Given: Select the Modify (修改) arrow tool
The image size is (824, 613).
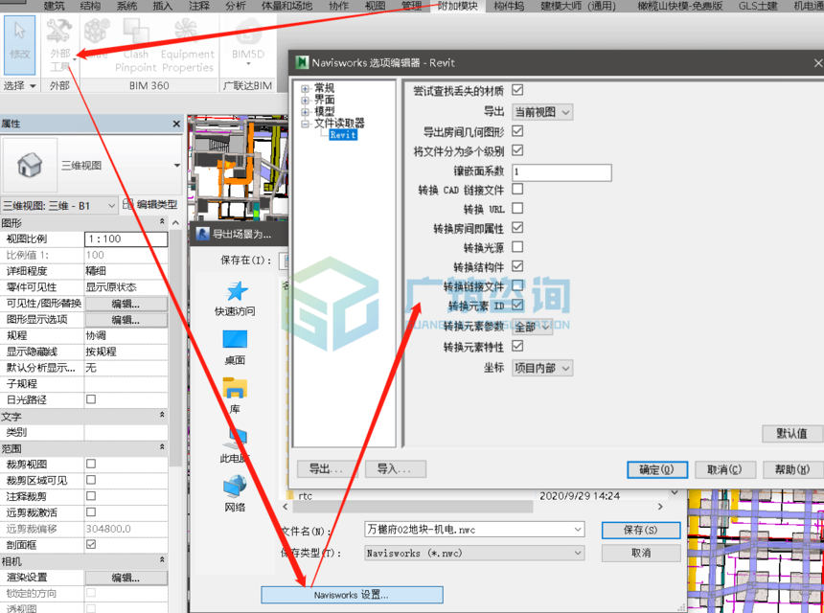Looking at the screenshot, I should pyautogui.click(x=20, y=45).
